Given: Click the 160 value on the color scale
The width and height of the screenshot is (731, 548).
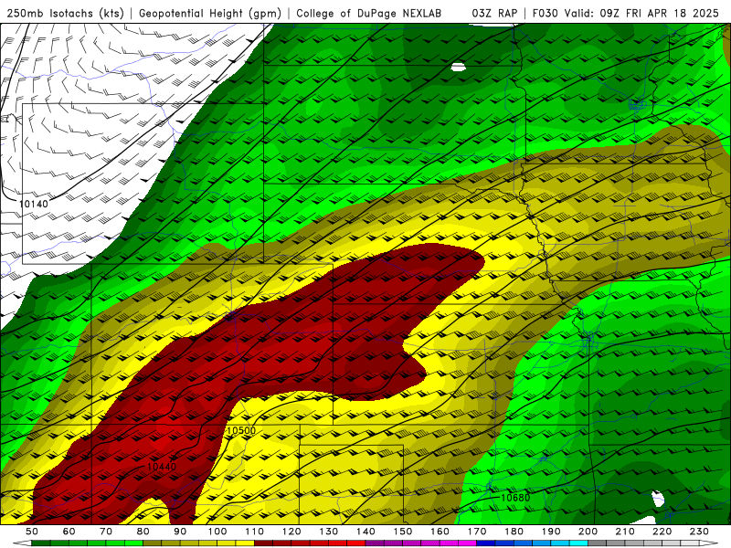Looking at the screenshot, I should point(440,532).
